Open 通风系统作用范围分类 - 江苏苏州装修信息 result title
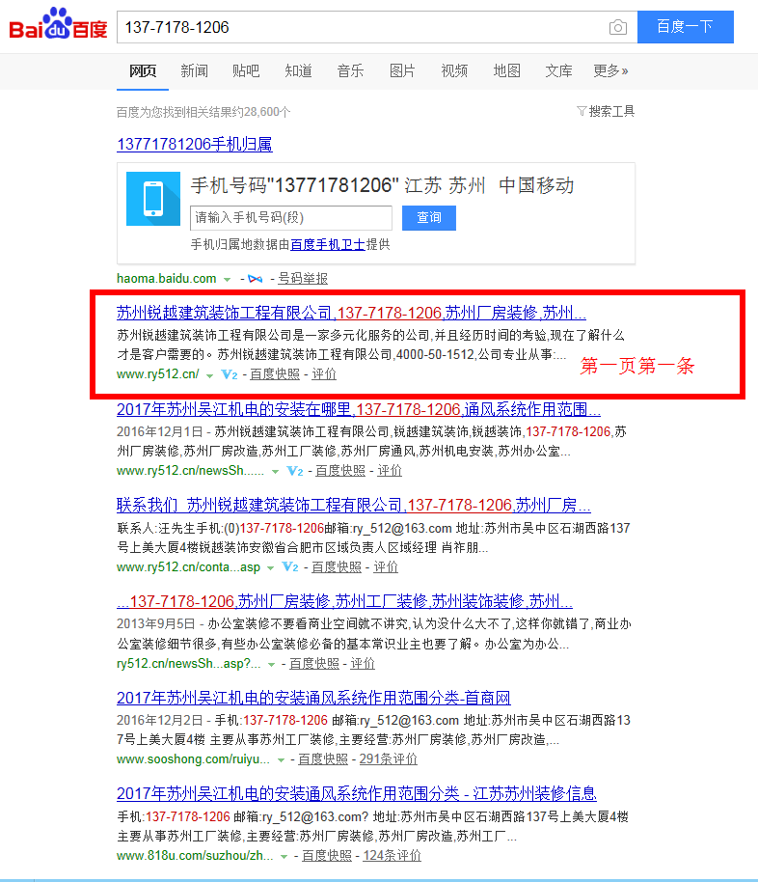The image size is (758, 882). (357, 793)
